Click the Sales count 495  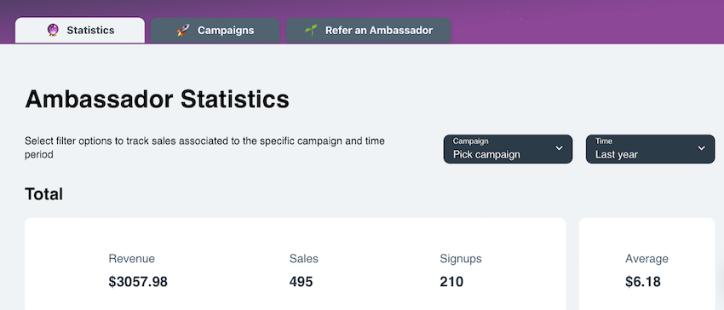coord(301,282)
